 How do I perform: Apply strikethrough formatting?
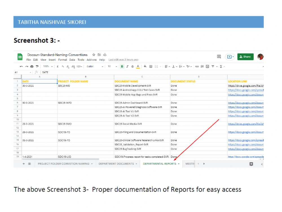pyautogui.click(x=133, y=66)
